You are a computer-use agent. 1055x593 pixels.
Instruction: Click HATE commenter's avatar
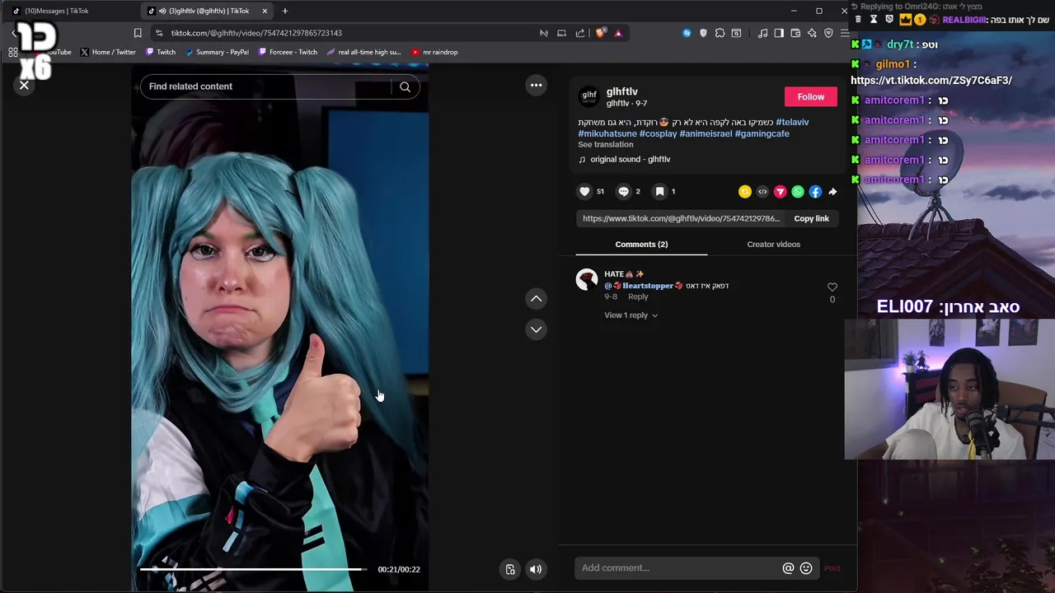(587, 280)
